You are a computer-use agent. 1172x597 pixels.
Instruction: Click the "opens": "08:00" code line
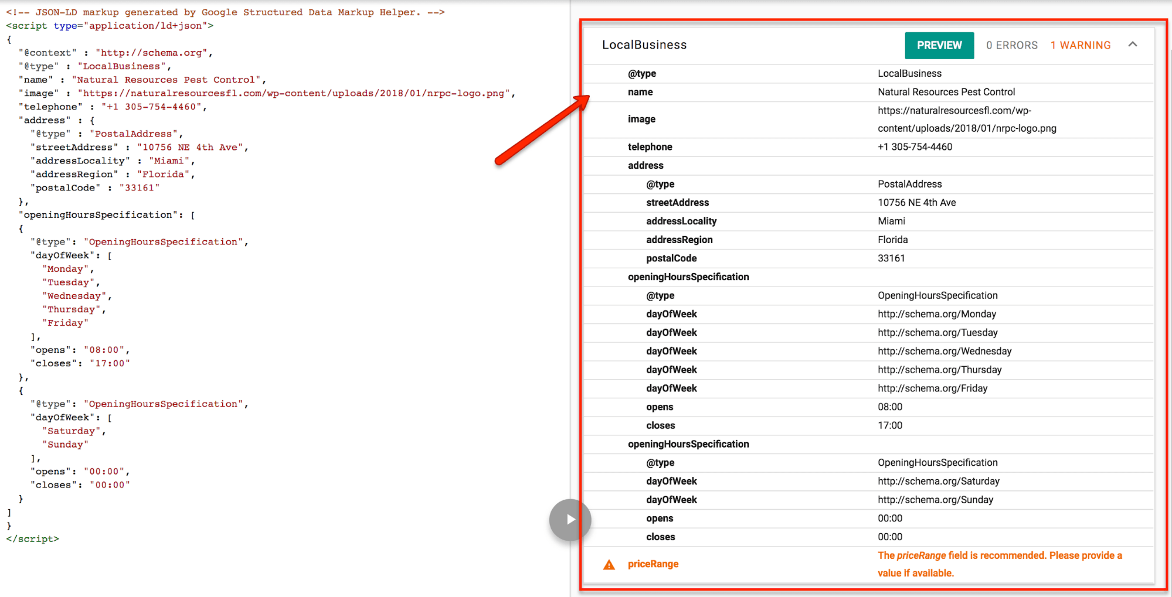[x=80, y=350]
